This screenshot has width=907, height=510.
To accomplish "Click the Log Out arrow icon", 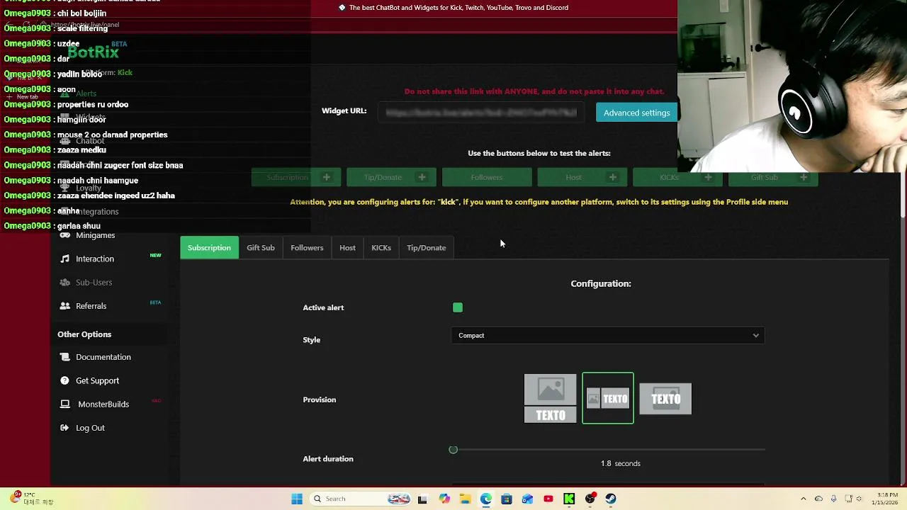I will (x=65, y=428).
